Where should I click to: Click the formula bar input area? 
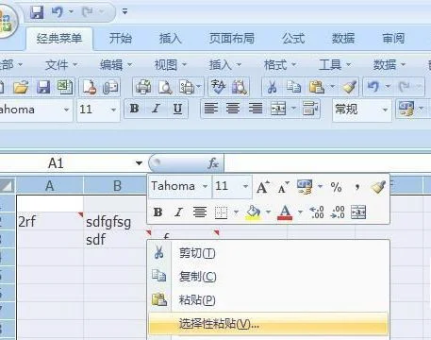coord(327,163)
